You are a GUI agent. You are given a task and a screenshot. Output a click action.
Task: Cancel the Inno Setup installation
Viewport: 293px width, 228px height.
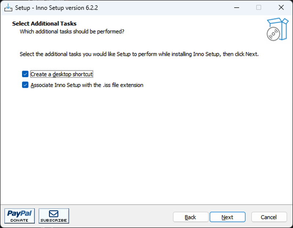point(269,217)
